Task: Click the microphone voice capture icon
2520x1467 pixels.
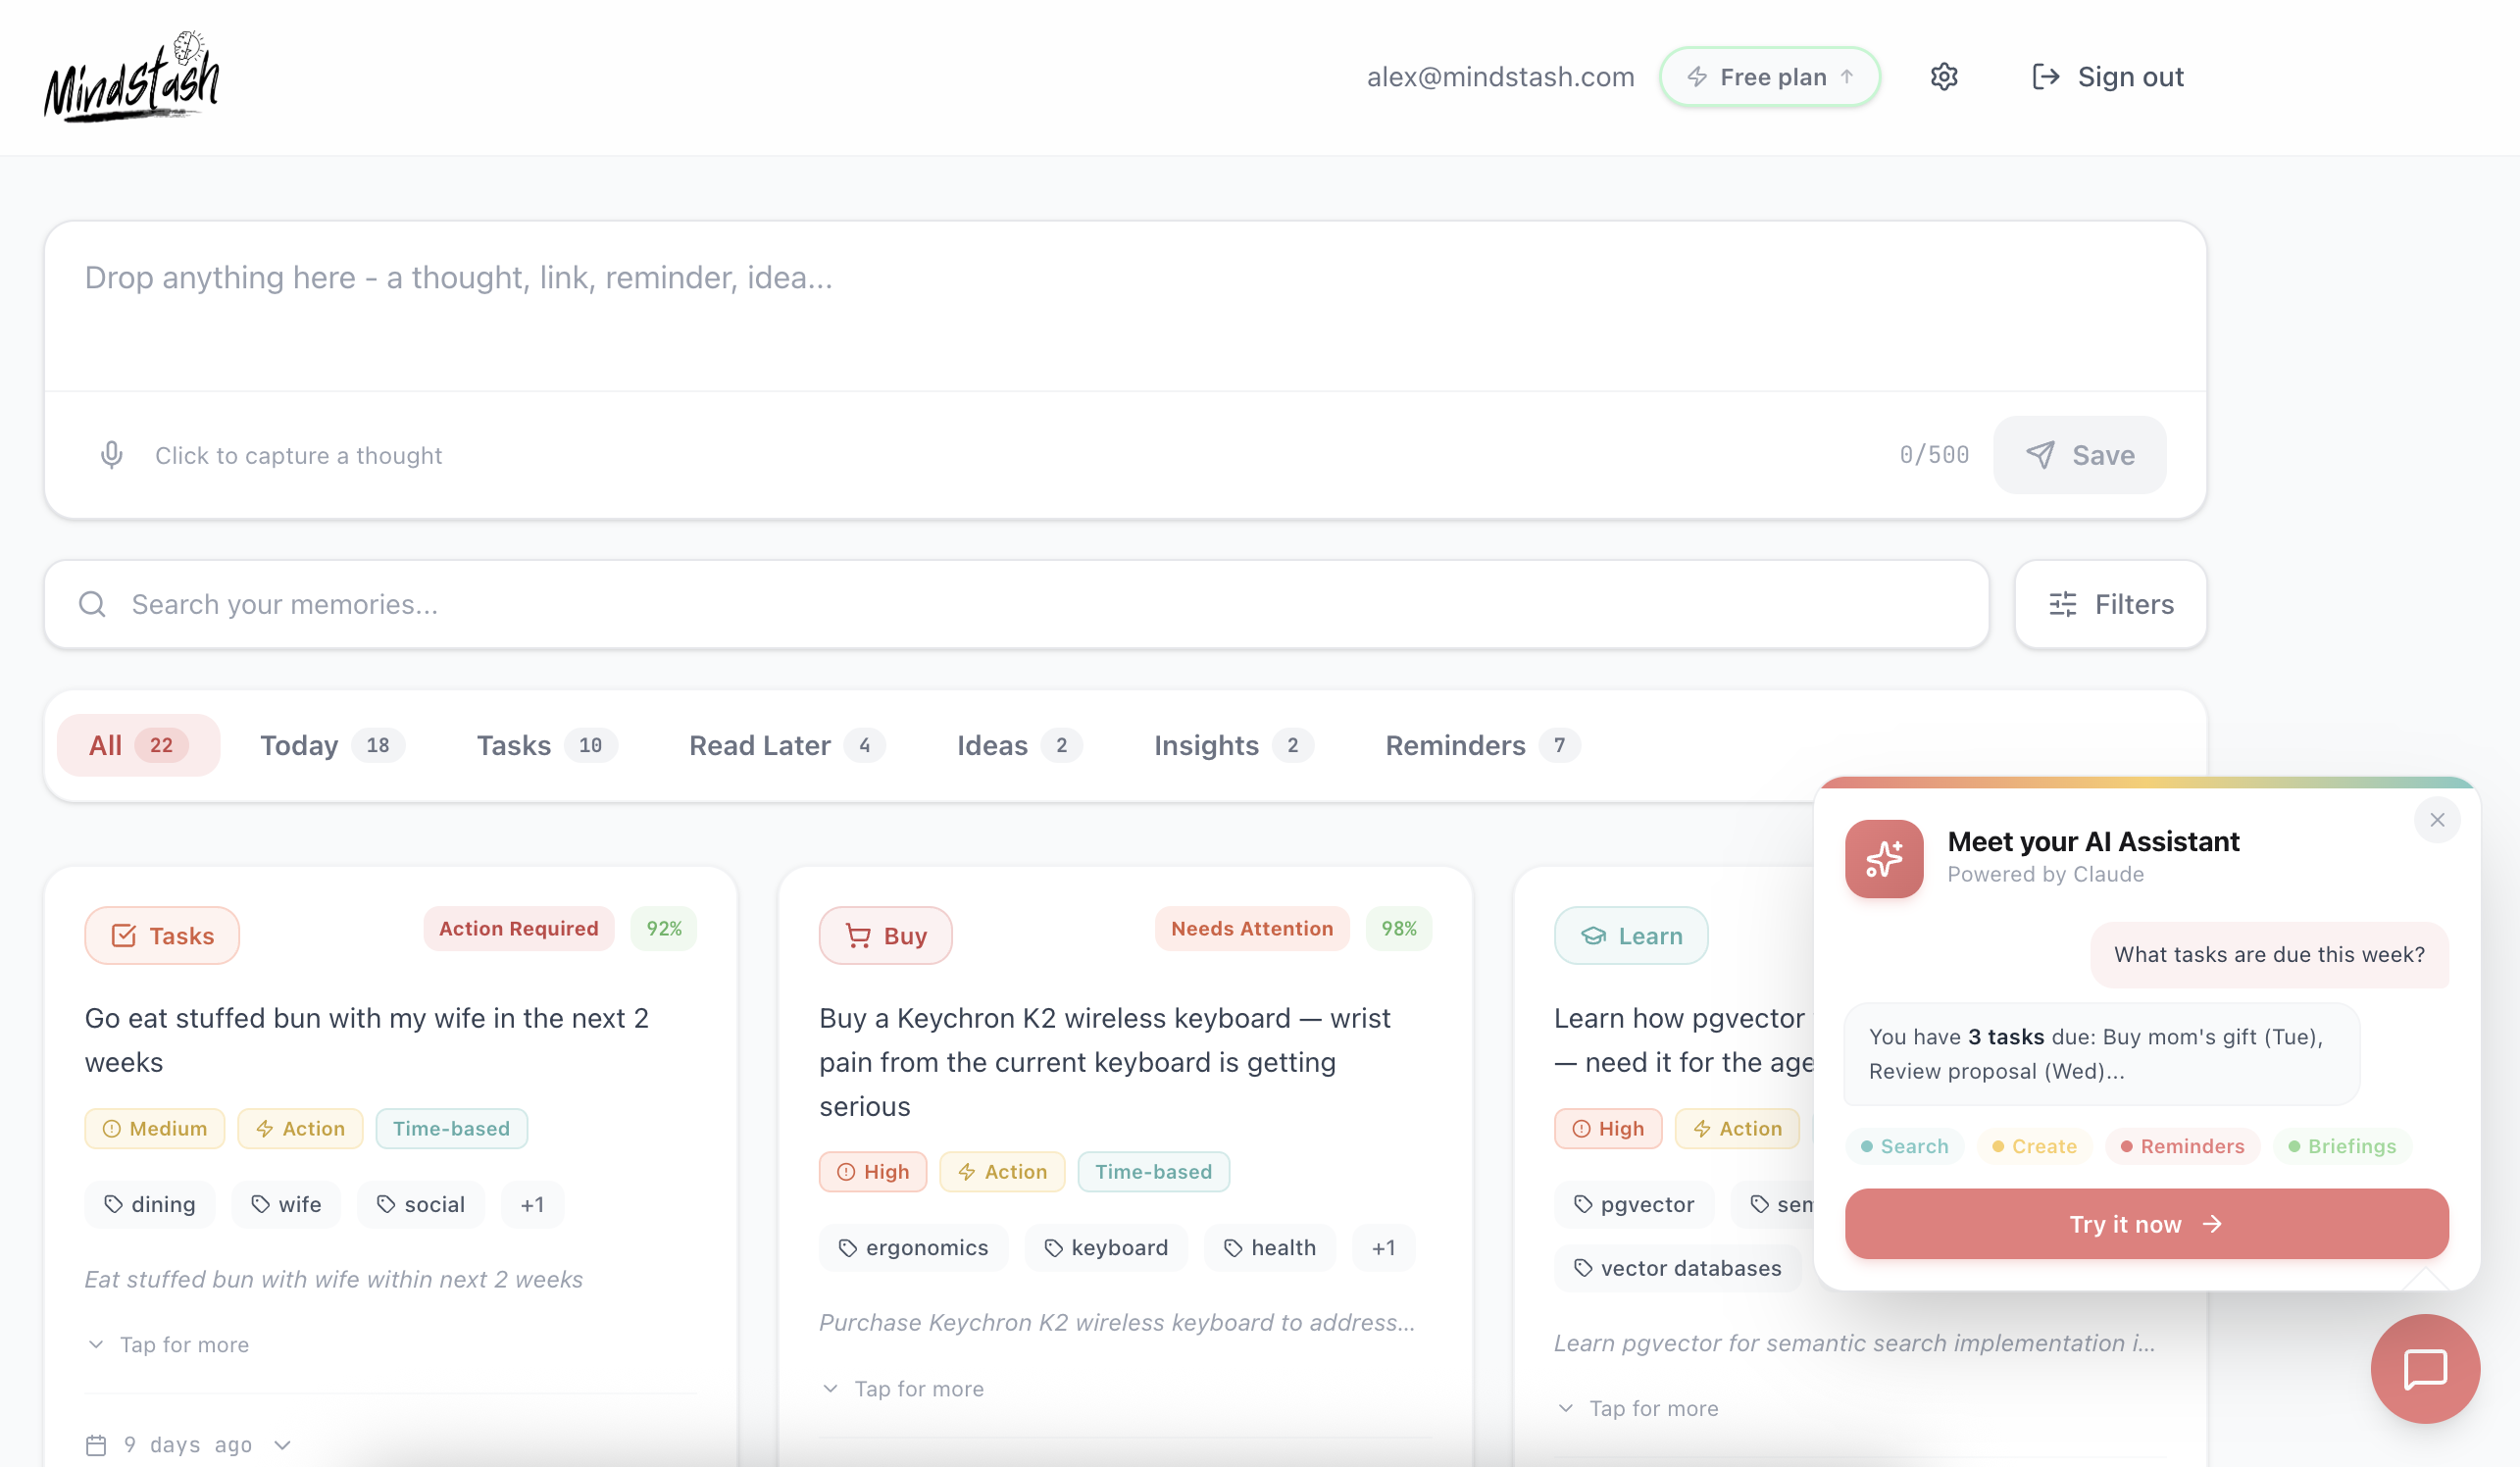Action: click(111, 455)
